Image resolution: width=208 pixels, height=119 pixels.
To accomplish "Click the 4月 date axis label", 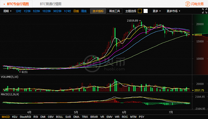I will [x=29, y=112].
